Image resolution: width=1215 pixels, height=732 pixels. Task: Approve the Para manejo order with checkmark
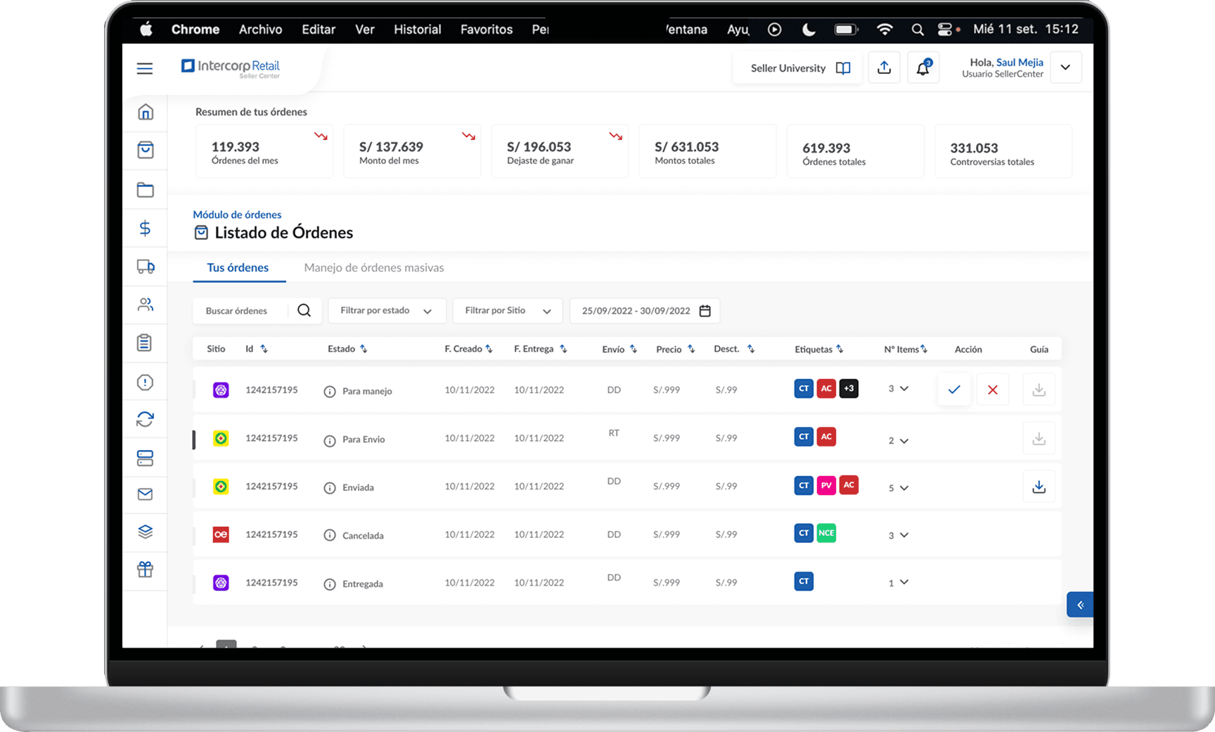[954, 390]
